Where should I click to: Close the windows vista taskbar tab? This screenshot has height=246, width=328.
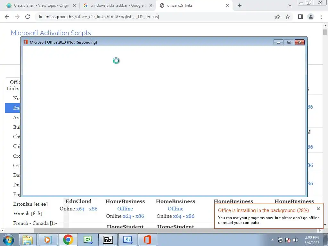tap(151, 6)
